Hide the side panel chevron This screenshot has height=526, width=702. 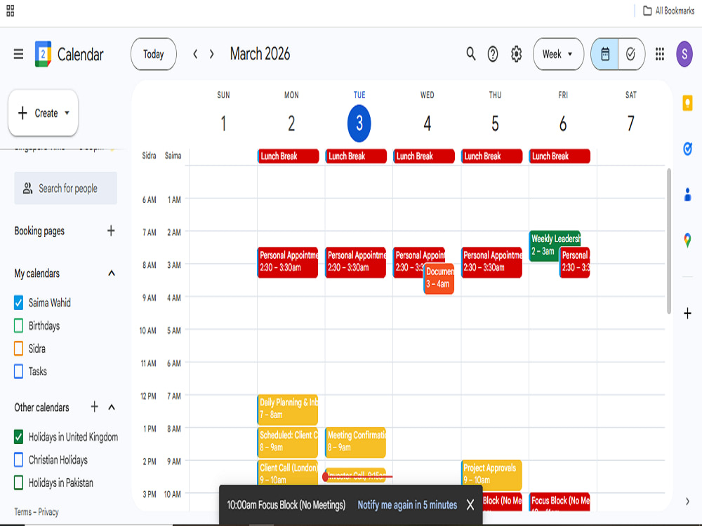coord(687,501)
